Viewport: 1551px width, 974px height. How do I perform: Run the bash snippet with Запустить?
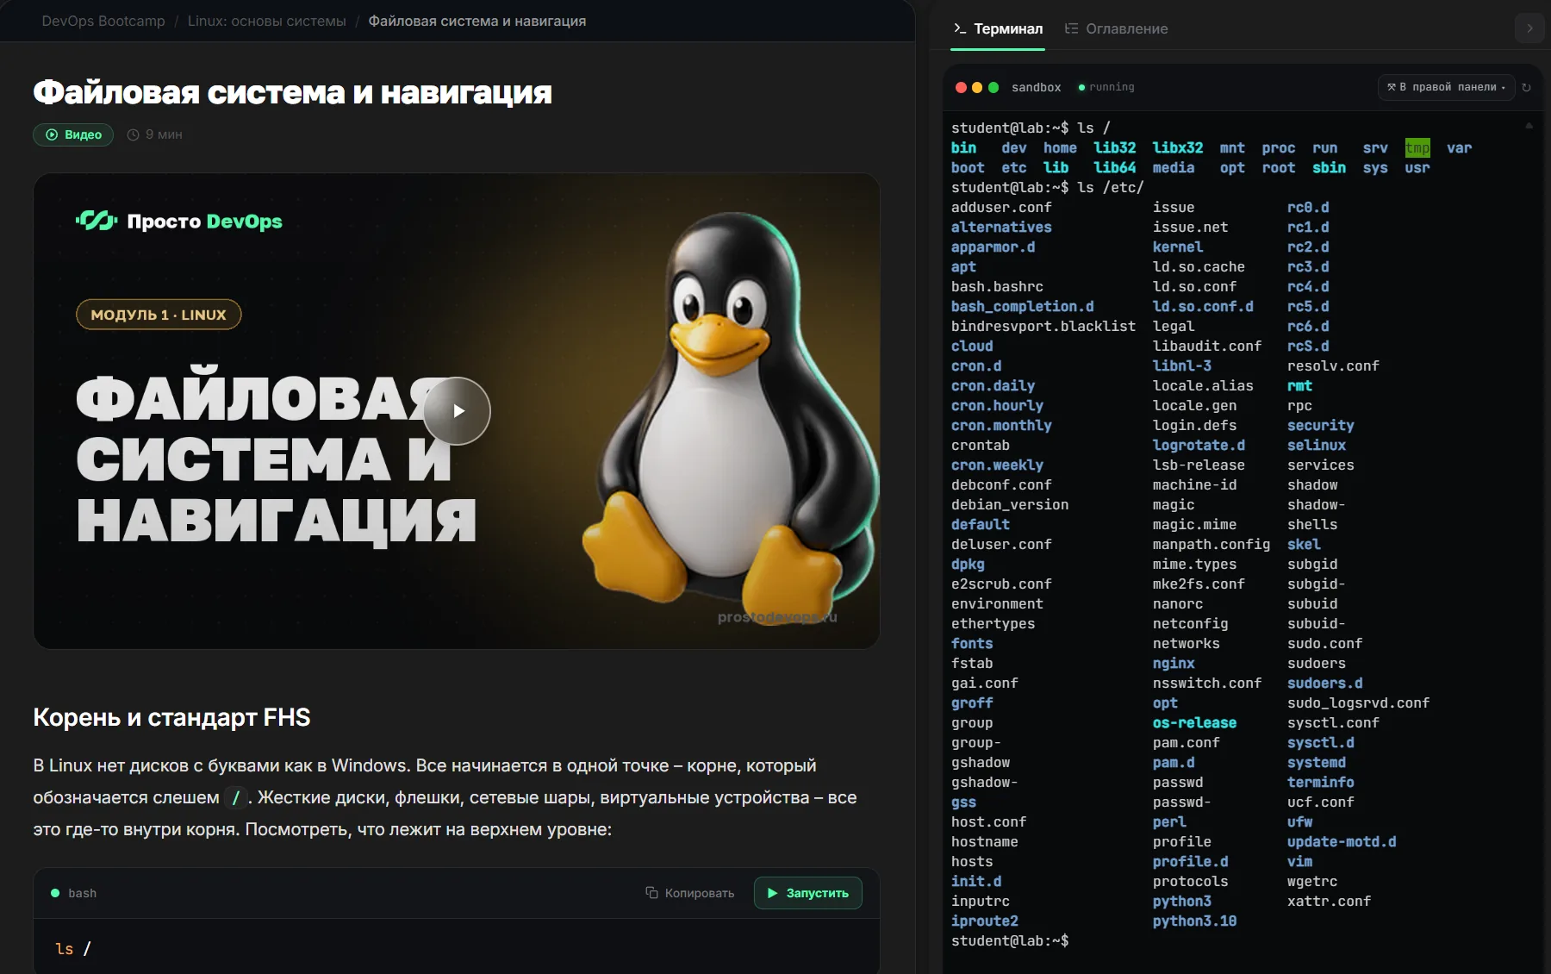pos(808,893)
